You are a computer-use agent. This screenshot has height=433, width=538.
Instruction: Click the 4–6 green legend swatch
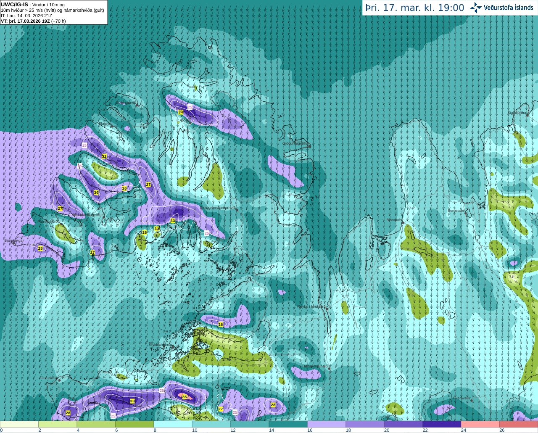[x=96, y=424]
